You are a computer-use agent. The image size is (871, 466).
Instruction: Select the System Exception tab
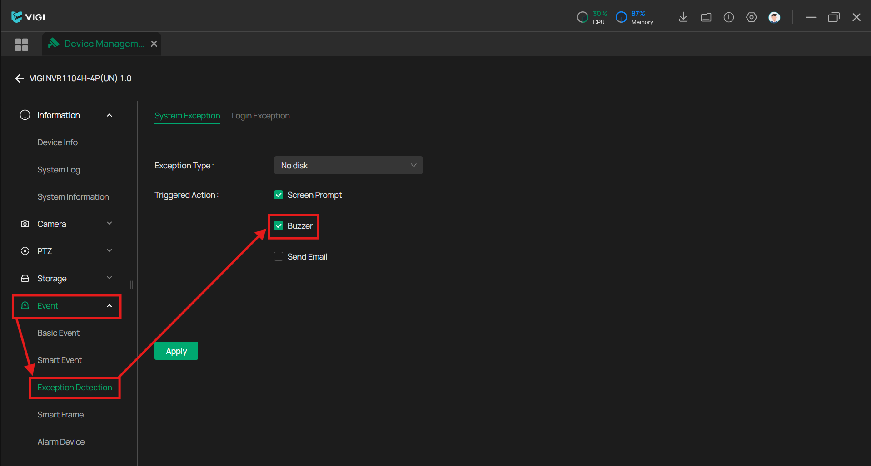coord(187,116)
